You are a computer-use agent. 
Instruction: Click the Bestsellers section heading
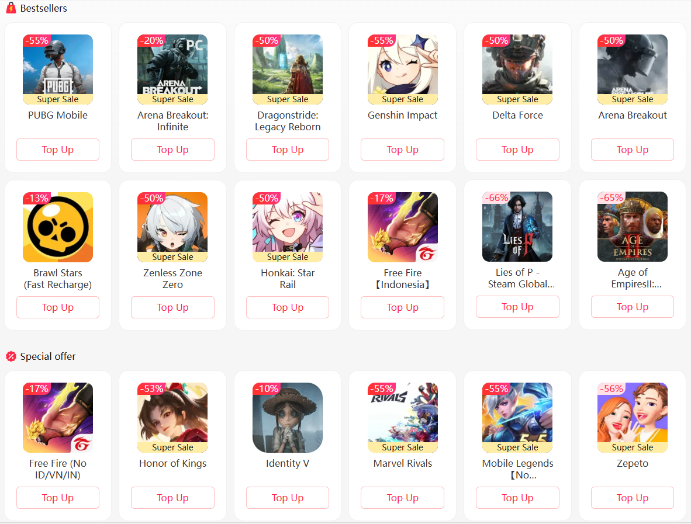pyautogui.click(x=43, y=8)
